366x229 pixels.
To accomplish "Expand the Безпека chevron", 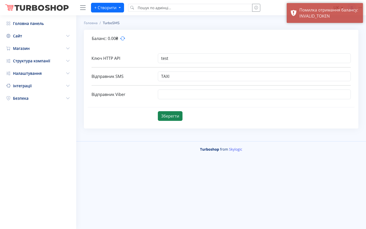I will pos(68,98).
